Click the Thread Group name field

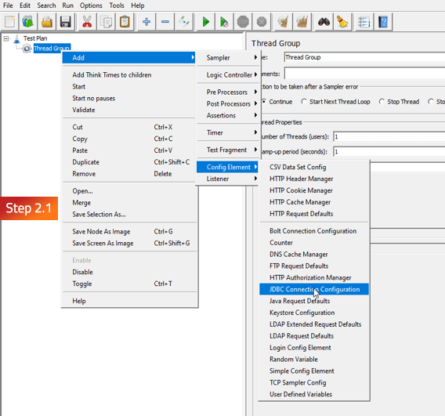[364, 57]
